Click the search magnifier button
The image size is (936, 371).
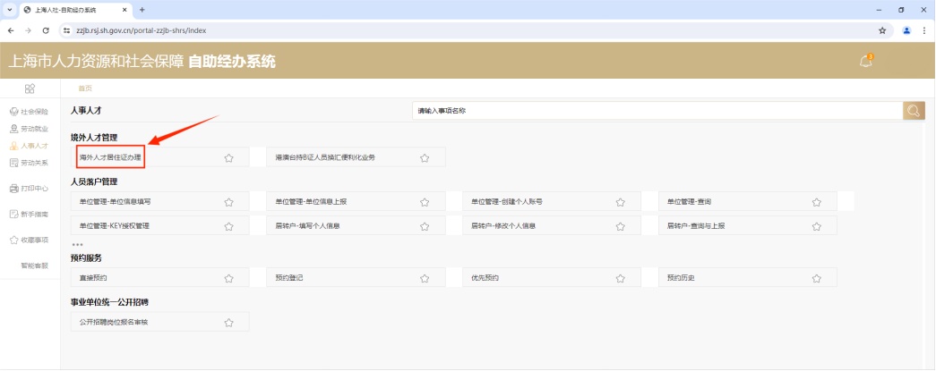[x=914, y=111]
